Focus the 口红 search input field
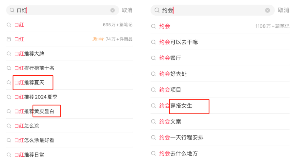297x166 pixels. click(x=65, y=10)
